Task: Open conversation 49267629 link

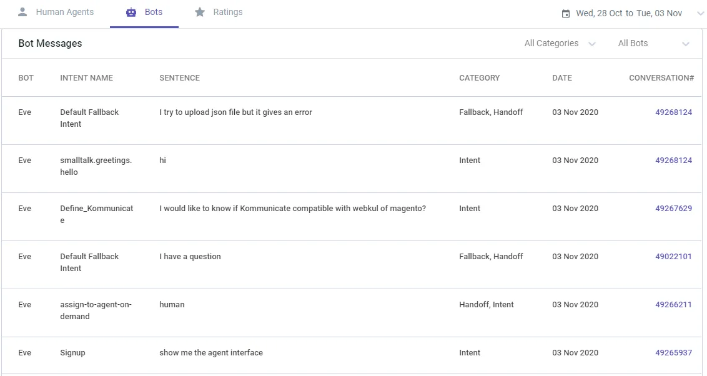Action: pos(673,209)
